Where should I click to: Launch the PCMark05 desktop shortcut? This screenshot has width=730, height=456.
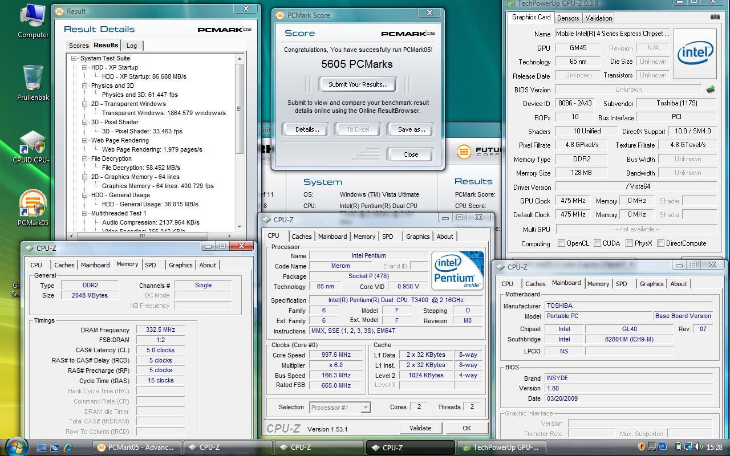(33, 208)
